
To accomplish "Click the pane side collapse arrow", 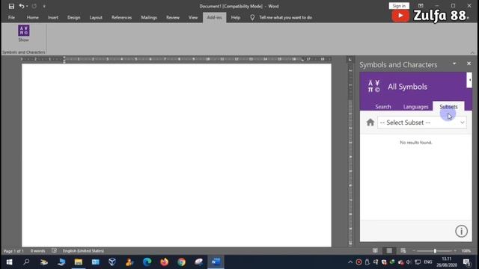I will tap(469, 80).
